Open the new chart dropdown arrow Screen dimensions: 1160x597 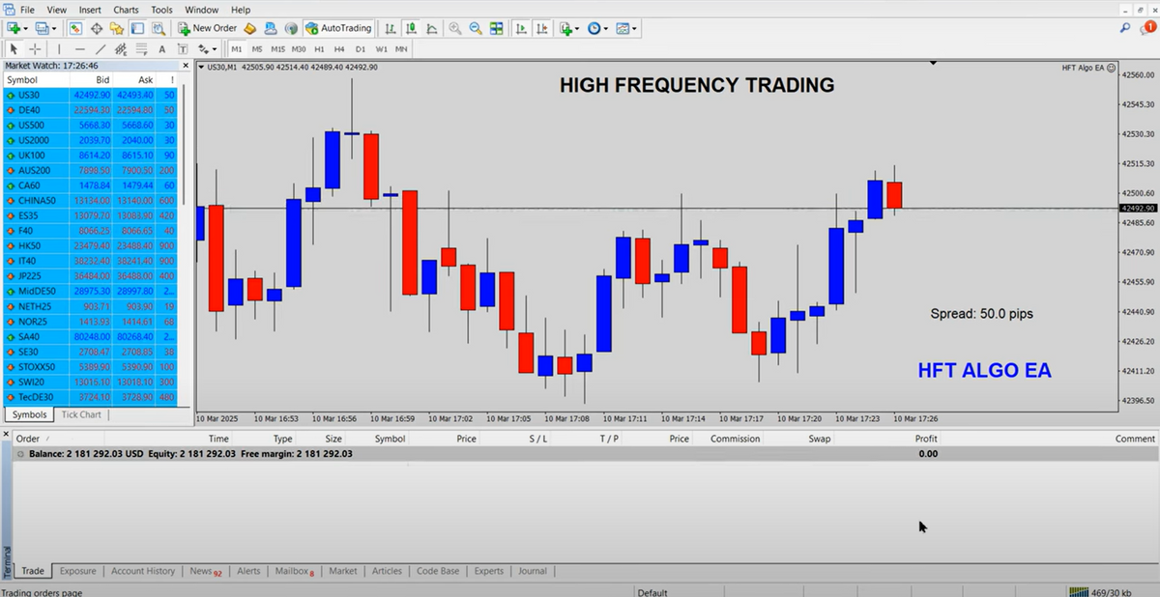click(25, 29)
